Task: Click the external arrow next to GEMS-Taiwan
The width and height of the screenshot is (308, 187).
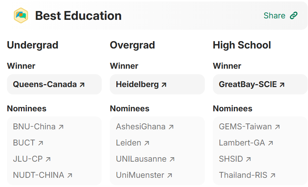Action: coord(277,127)
